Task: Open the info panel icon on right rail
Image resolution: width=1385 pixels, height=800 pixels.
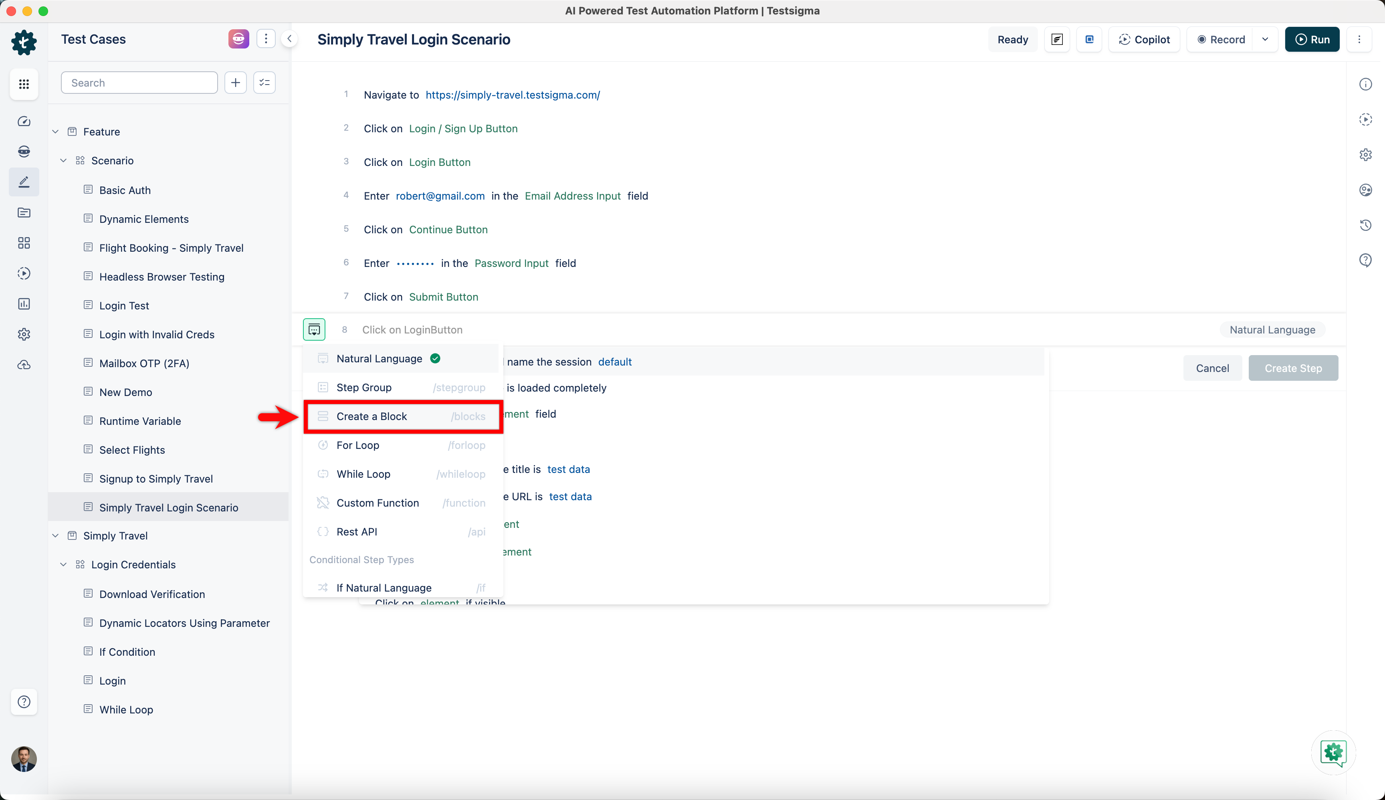Action: pyautogui.click(x=1365, y=84)
